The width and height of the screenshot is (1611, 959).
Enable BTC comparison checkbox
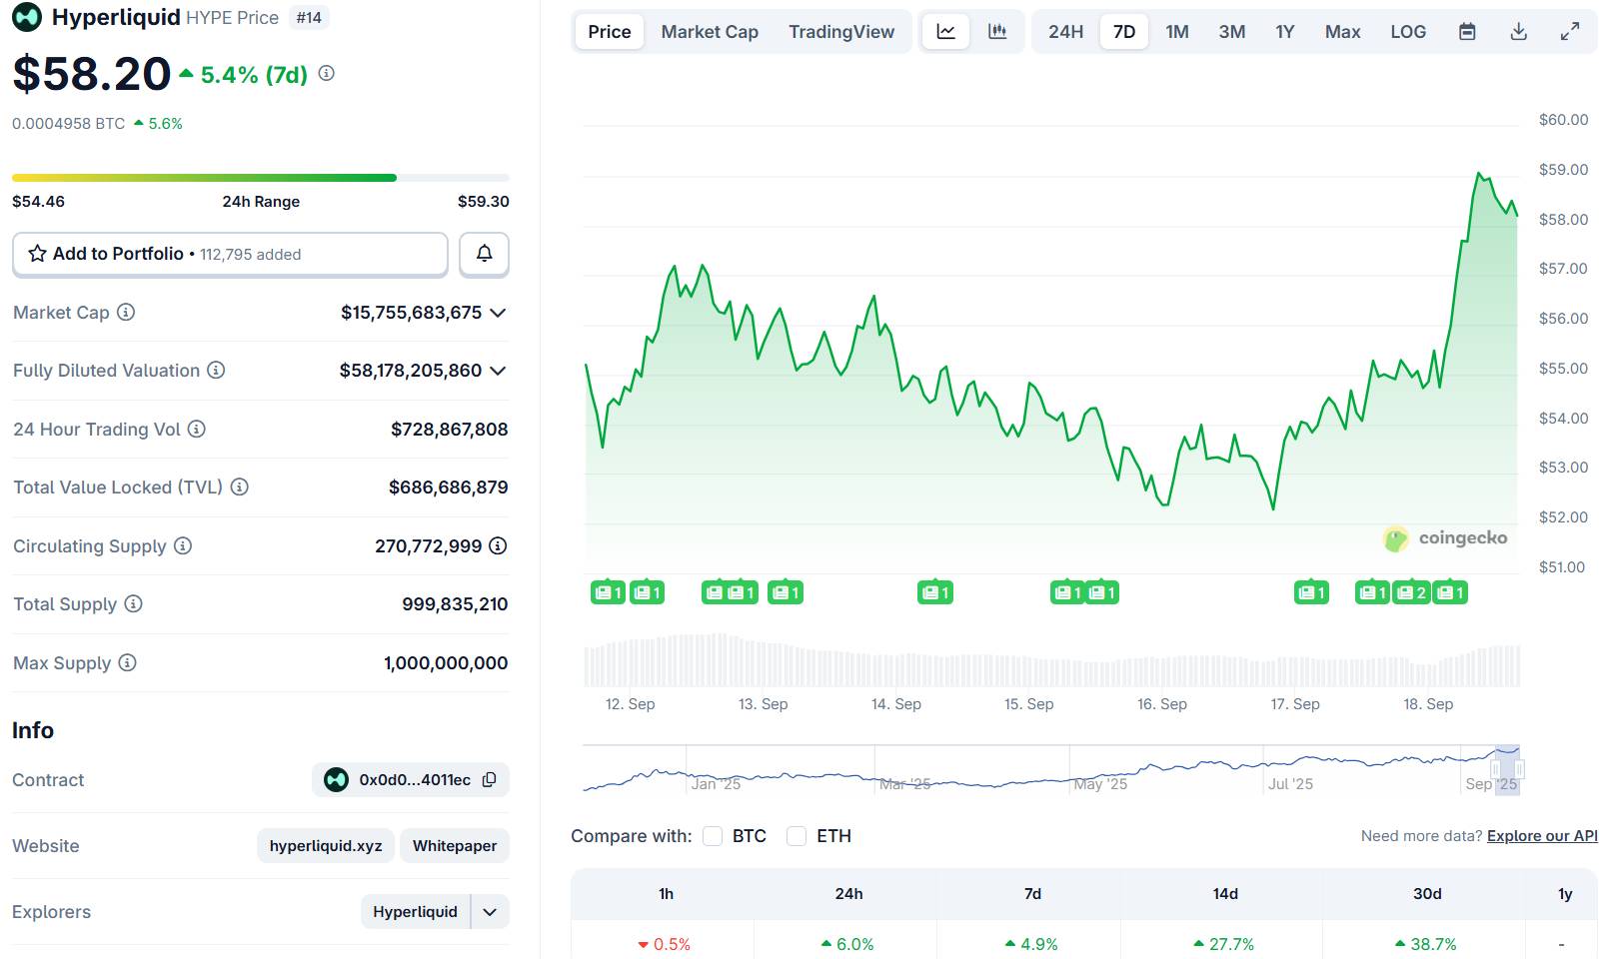click(713, 836)
